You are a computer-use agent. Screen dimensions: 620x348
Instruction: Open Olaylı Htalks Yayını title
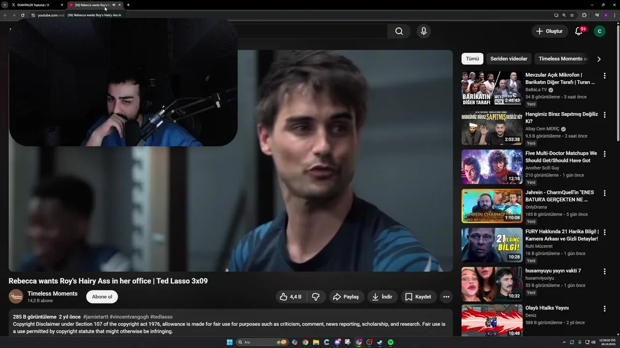coord(547,308)
